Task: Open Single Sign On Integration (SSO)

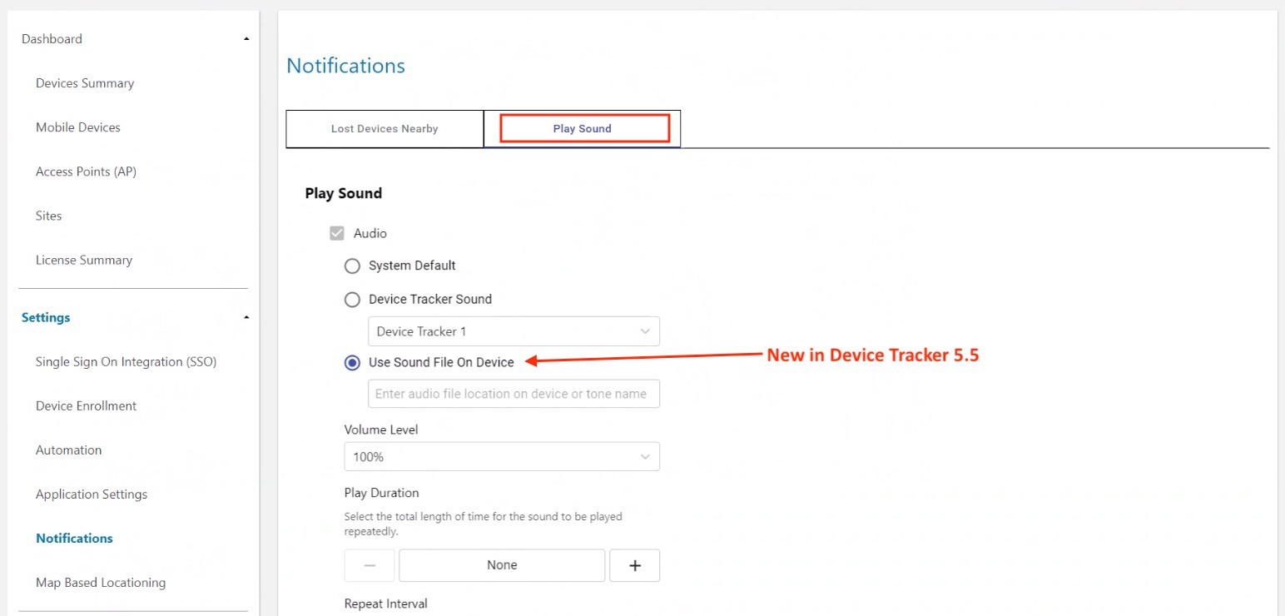Action: point(126,361)
